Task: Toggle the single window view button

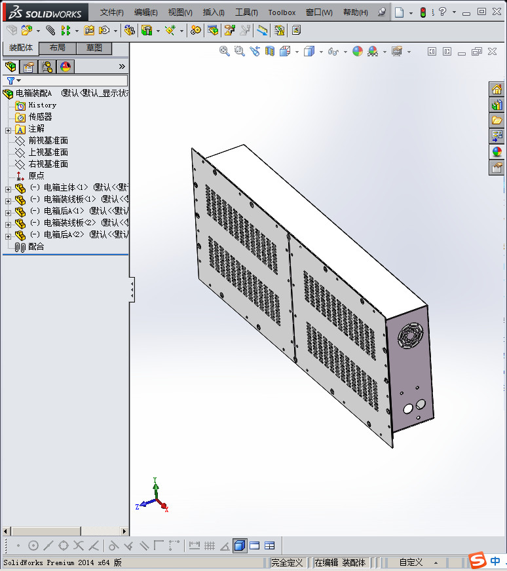Action: (255, 545)
